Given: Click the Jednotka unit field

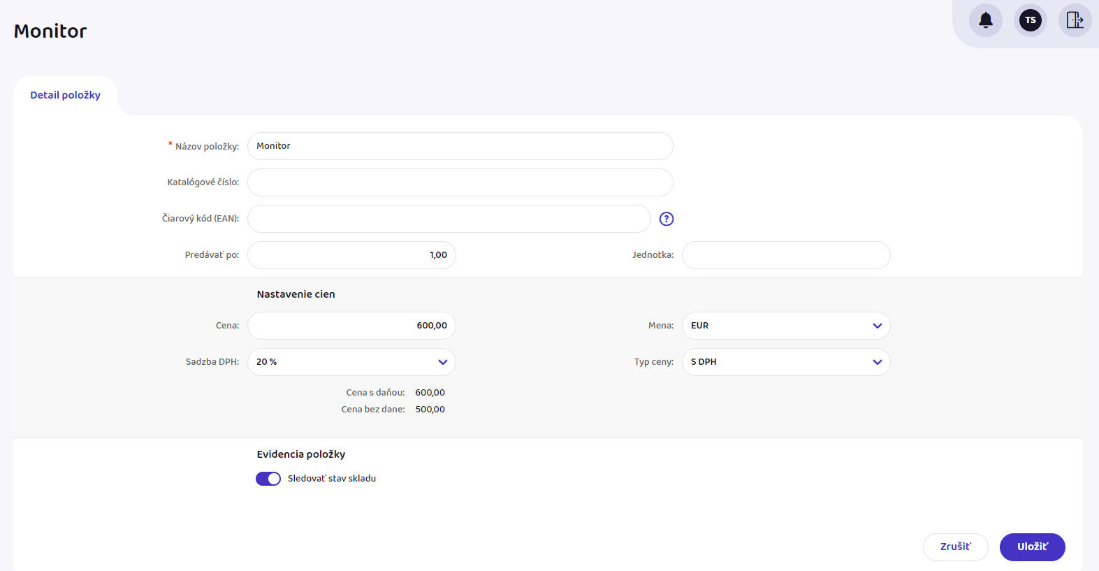Looking at the screenshot, I should (785, 255).
